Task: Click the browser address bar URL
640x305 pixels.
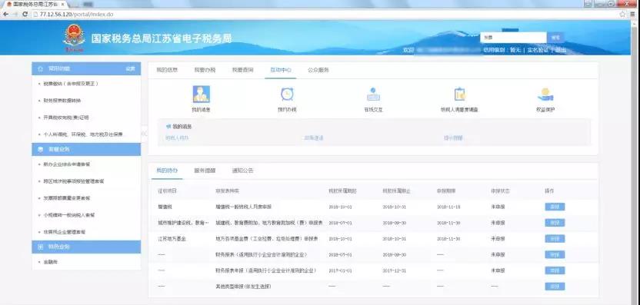Action: coord(76,14)
